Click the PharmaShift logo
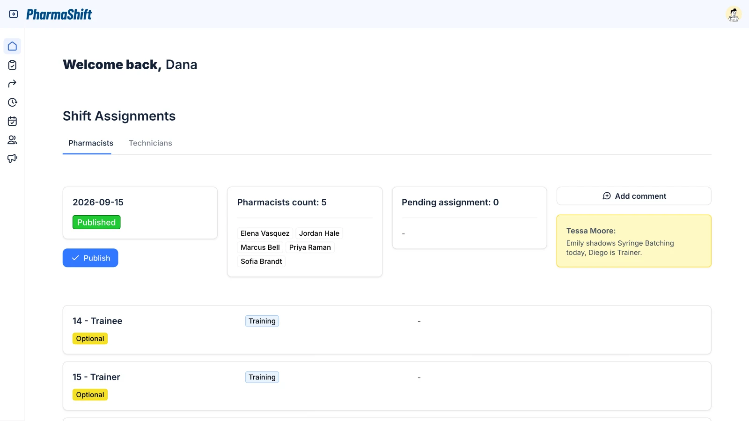This screenshot has height=421, width=749. (x=59, y=15)
